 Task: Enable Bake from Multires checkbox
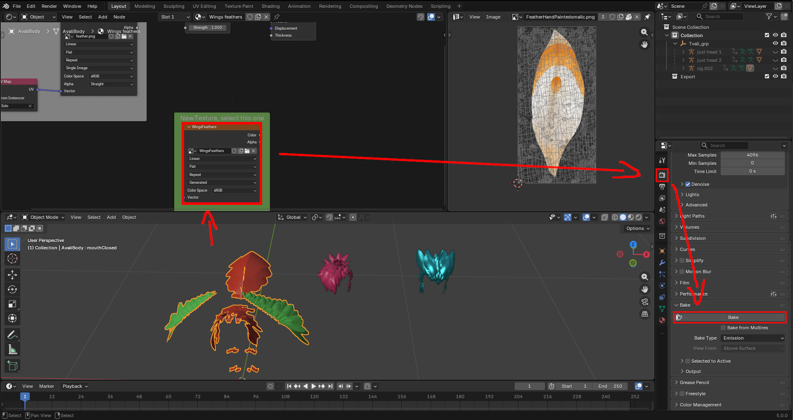(x=723, y=328)
